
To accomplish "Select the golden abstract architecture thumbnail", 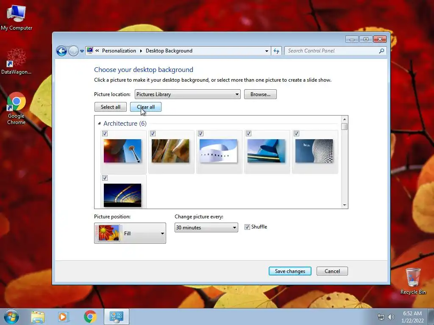I will pyautogui.click(x=170, y=151).
